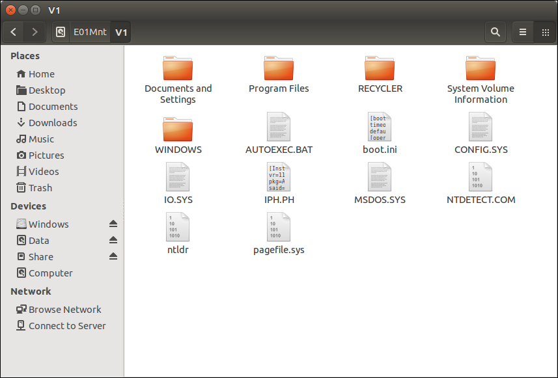Viewport: 558px width, 378px height.
Task: Click the 'Program Files' label text
Action: pos(279,88)
